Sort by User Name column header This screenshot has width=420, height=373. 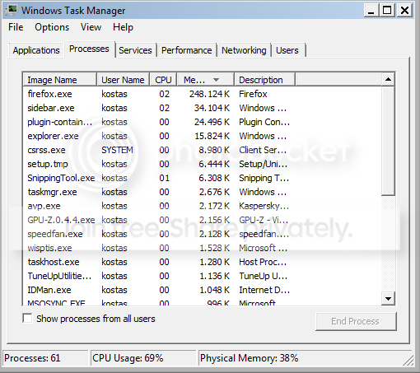123,80
